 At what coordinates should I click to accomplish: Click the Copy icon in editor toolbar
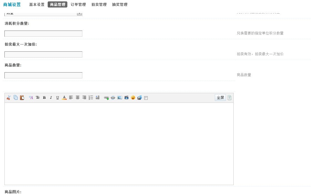pyautogui.click(x=16, y=98)
